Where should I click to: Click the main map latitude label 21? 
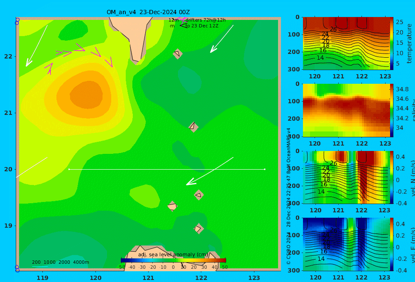tap(8, 113)
